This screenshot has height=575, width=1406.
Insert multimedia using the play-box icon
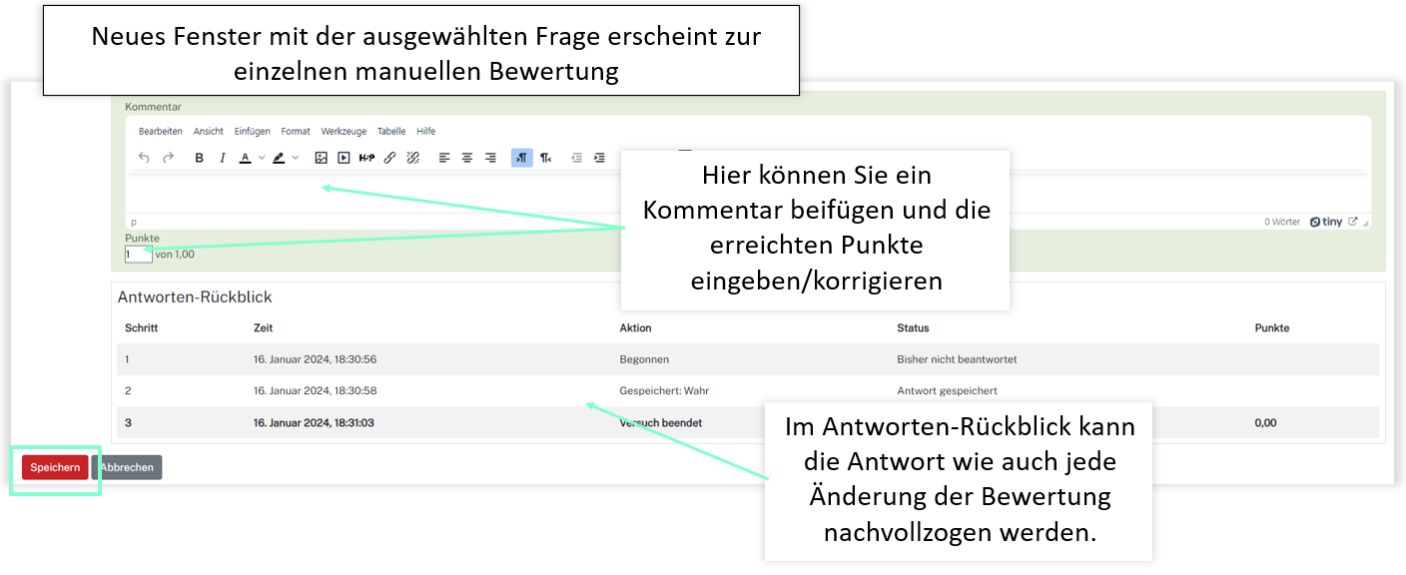click(x=344, y=158)
